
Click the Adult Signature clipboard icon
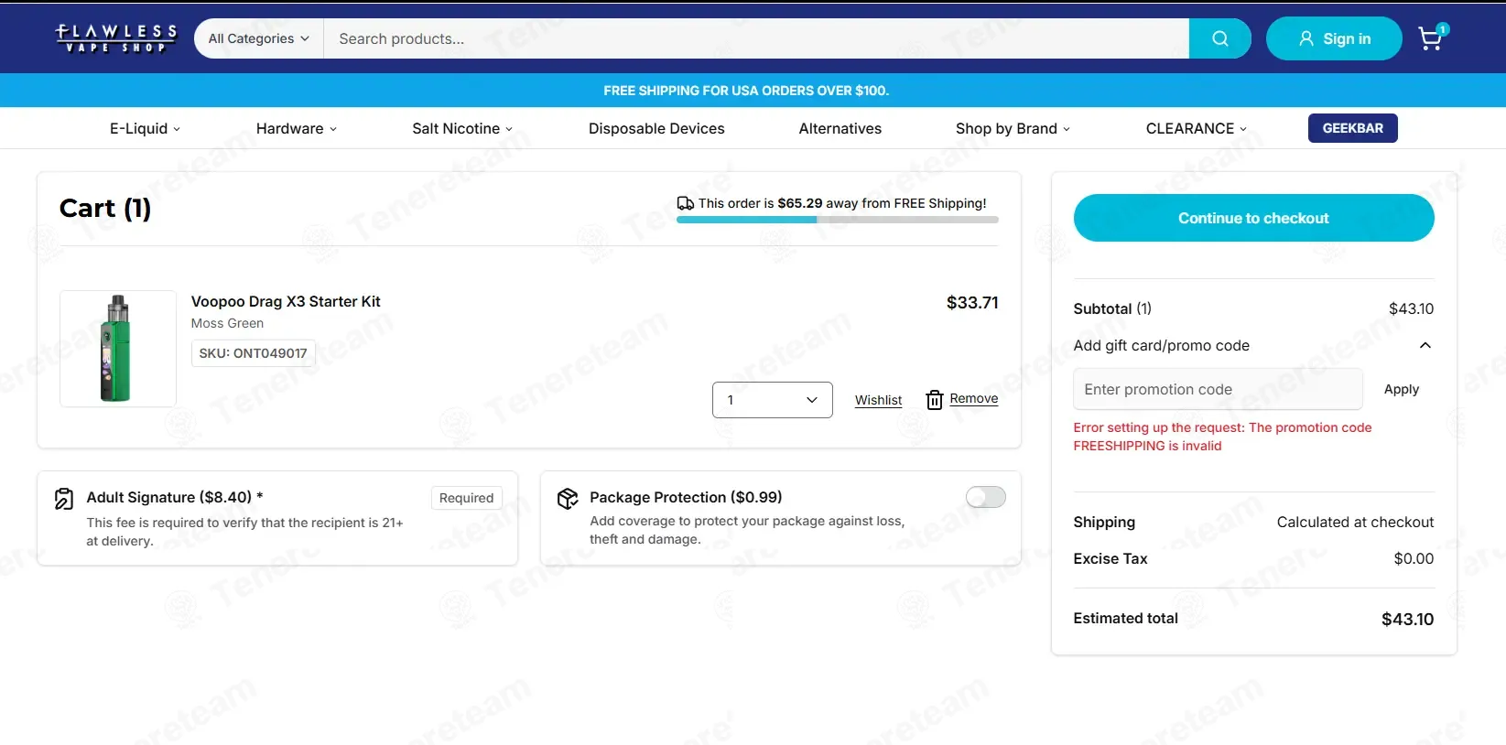[x=64, y=499]
